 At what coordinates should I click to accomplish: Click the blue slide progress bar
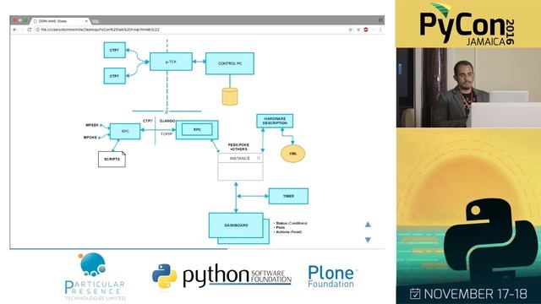[118, 248]
